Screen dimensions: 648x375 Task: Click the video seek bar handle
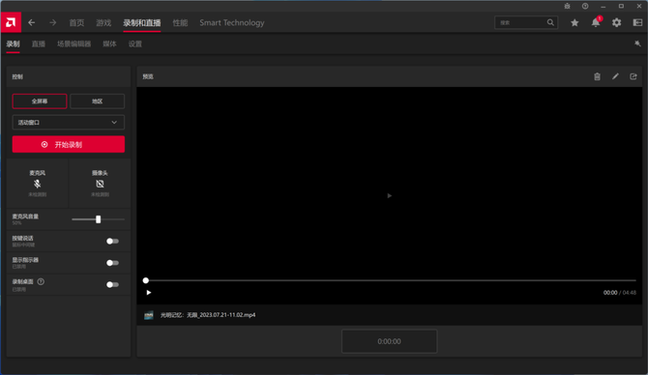[145, 280]
